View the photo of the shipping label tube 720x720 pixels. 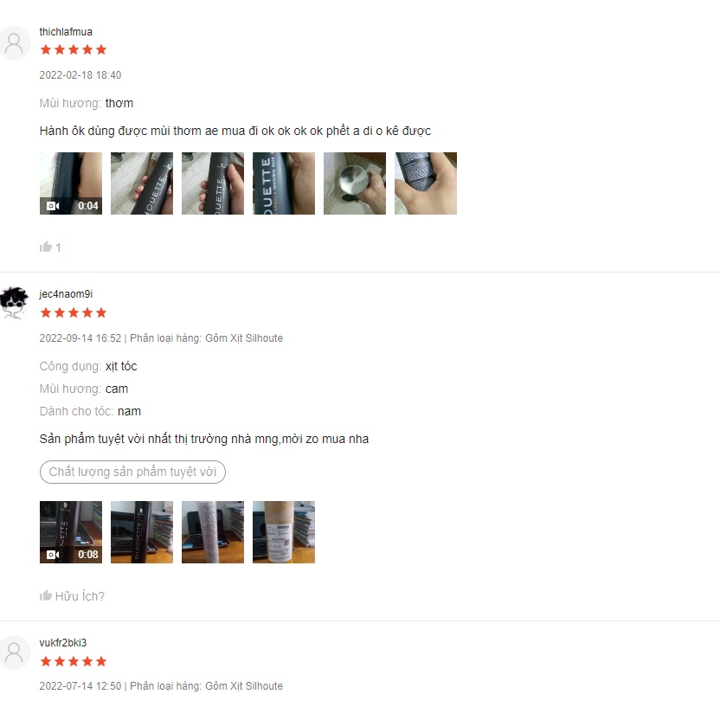click(x=284, y=531)
